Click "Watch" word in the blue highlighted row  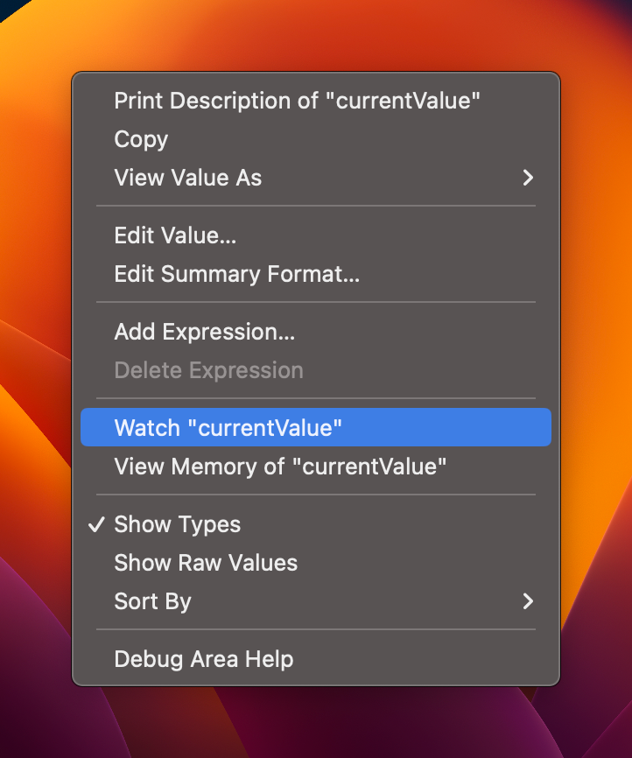click(x=147, y=428)
